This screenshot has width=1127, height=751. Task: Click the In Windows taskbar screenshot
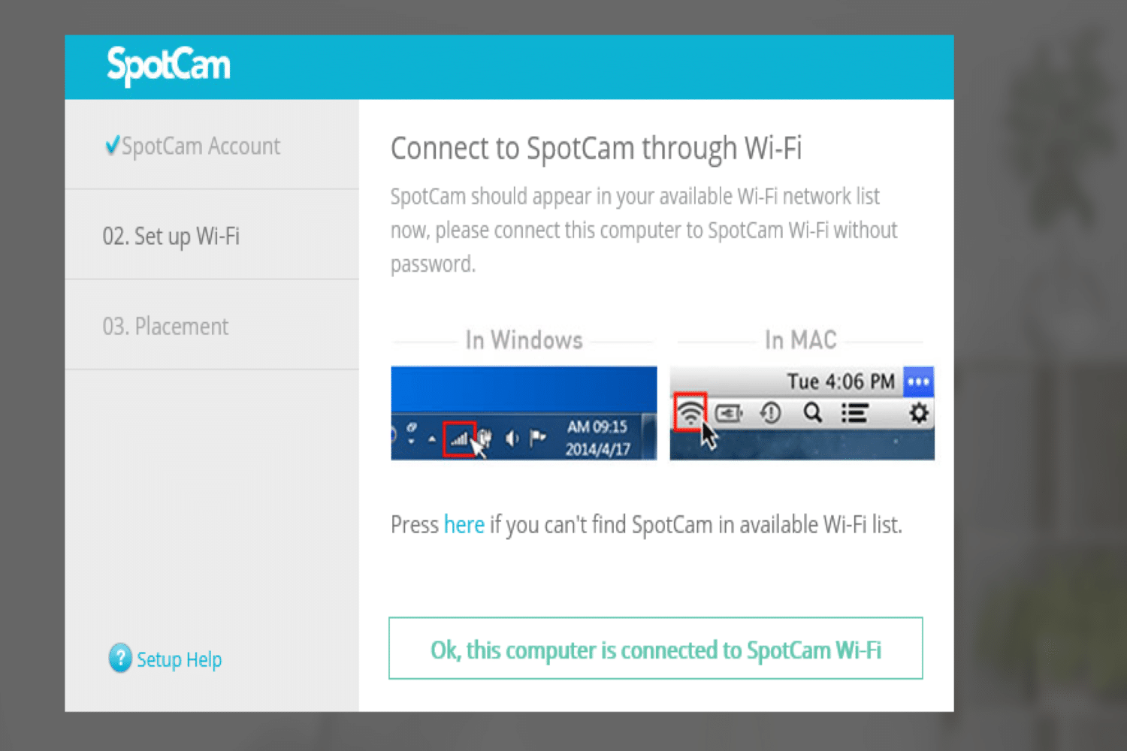click(x=524, y=413)
